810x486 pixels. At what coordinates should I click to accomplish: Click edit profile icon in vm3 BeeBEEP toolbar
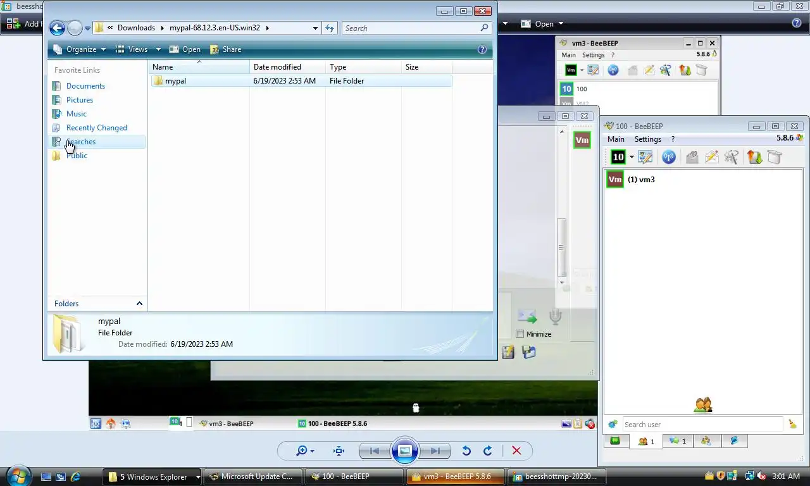coord(593,70)
